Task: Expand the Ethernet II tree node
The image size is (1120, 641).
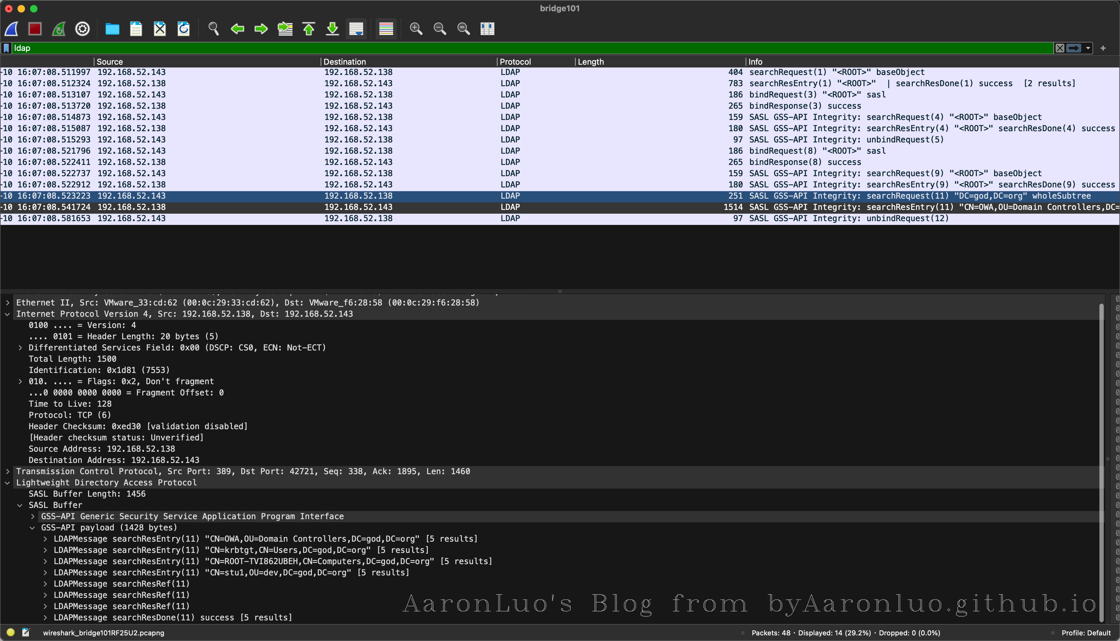Action: tap(7, 302)
